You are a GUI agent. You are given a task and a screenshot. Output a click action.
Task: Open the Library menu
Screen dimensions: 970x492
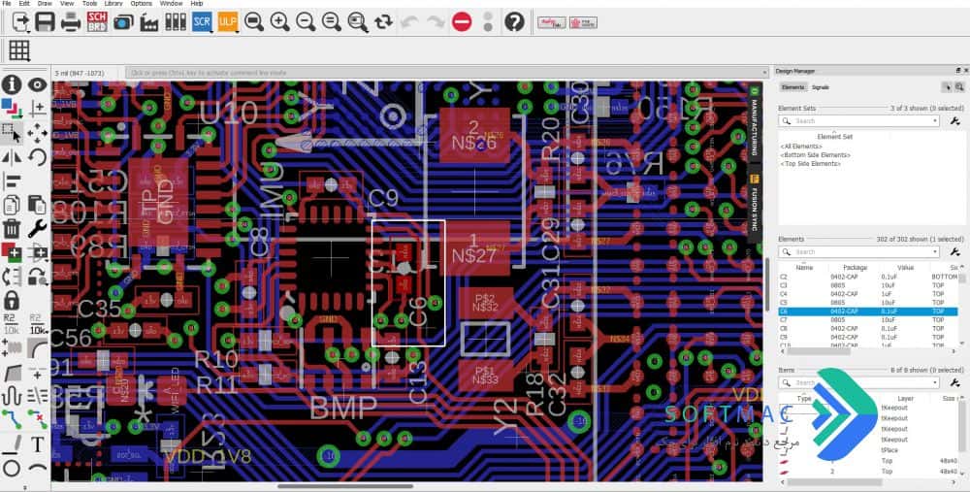113,3
